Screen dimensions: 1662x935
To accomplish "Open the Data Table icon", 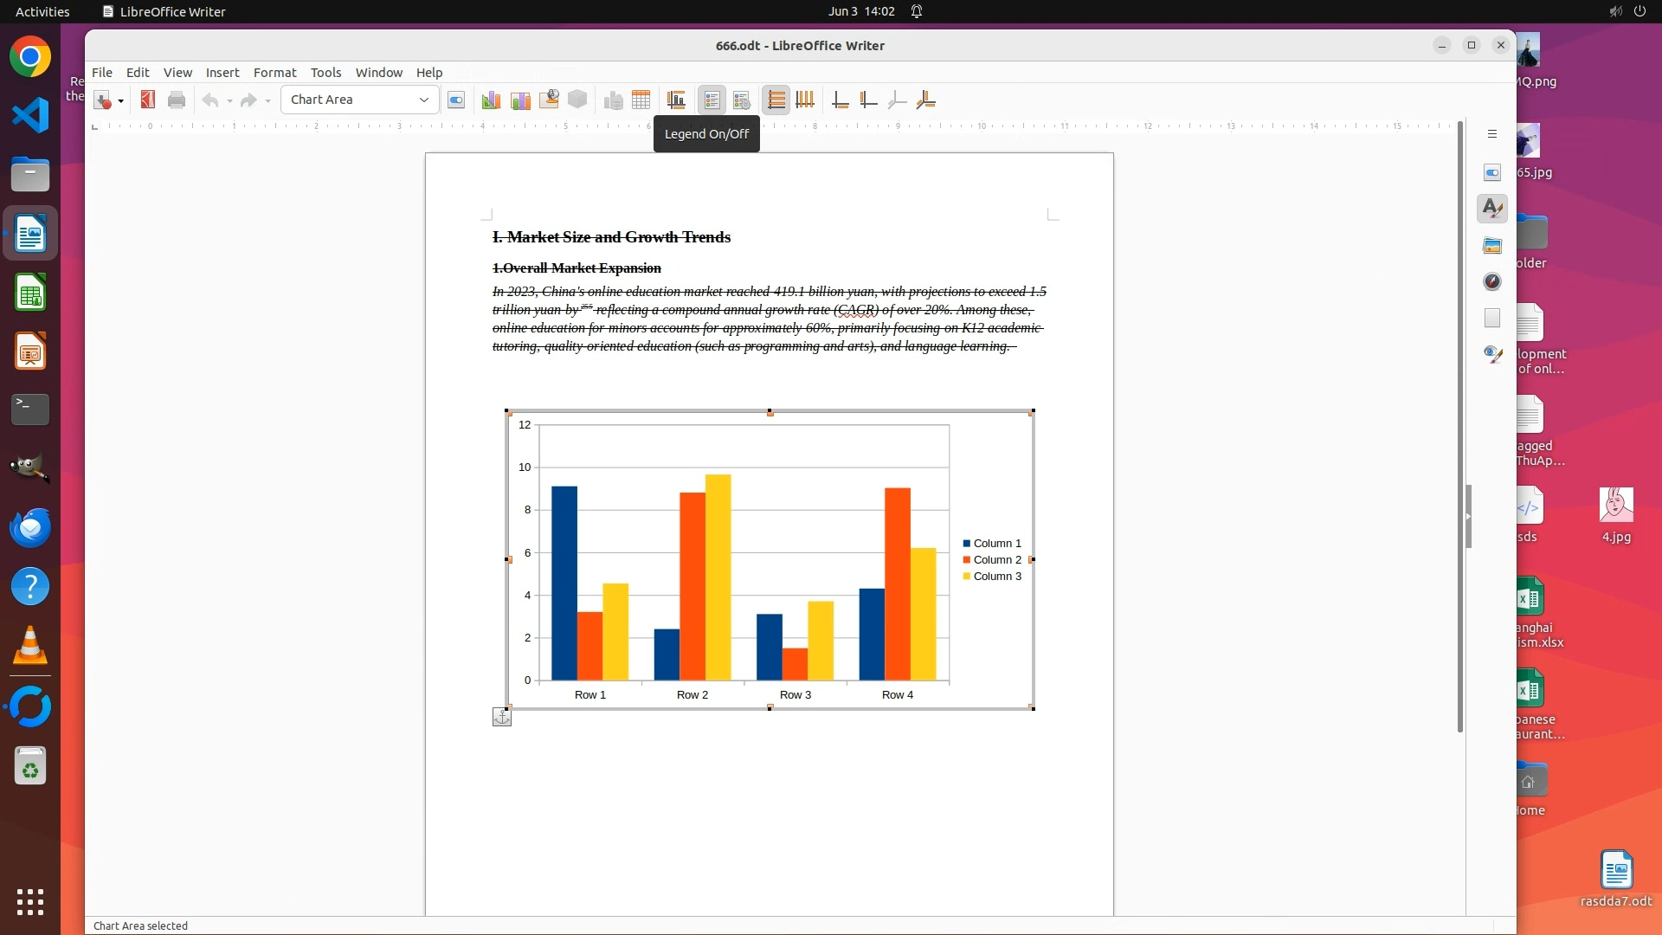I will pyautogui.click(x=641, y=100).
